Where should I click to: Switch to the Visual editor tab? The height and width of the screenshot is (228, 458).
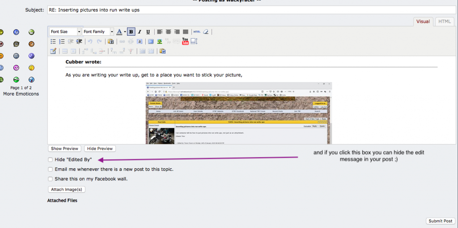[423, 21]
